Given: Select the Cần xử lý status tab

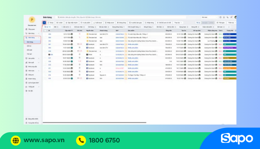Looking at the screenshot, I should [66, 27].
